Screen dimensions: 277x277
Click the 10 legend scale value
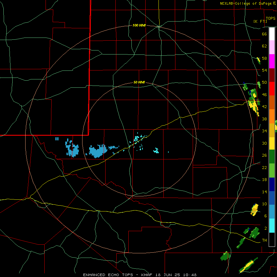click(264, 204)
